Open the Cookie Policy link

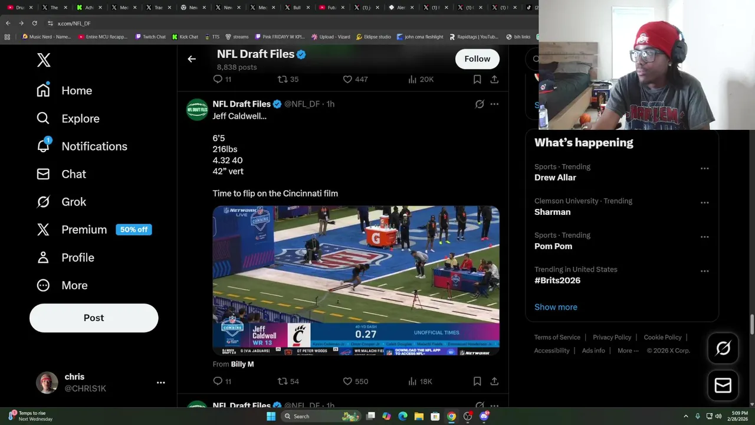coord(662,337)
